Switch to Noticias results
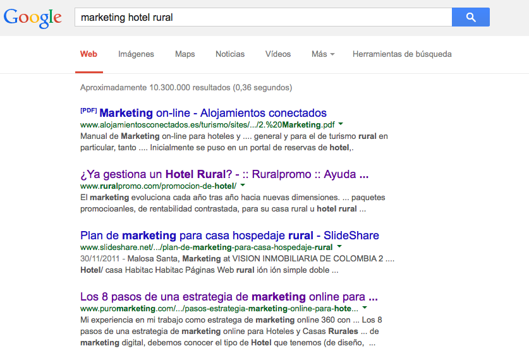 pos(230,54)
